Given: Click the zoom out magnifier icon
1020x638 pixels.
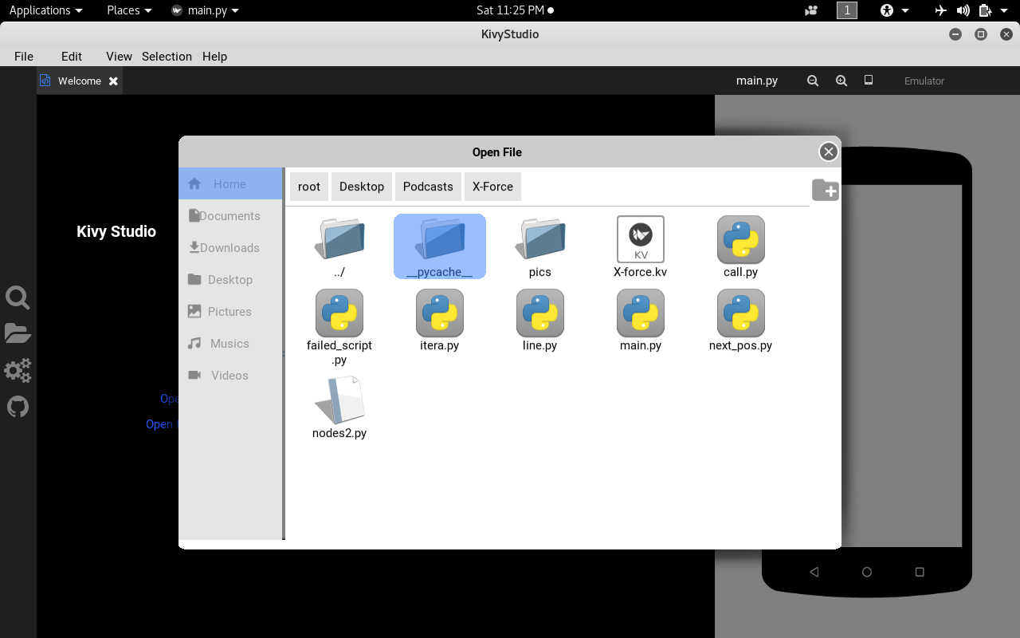Looking at the screenshot, I should tap(813, 81).
